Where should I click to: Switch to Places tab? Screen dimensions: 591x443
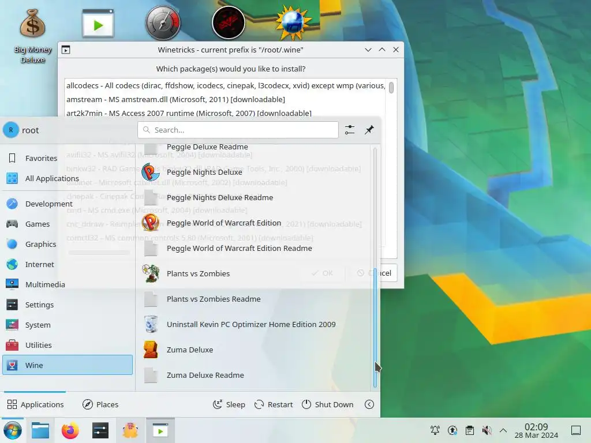coord(100,404)
